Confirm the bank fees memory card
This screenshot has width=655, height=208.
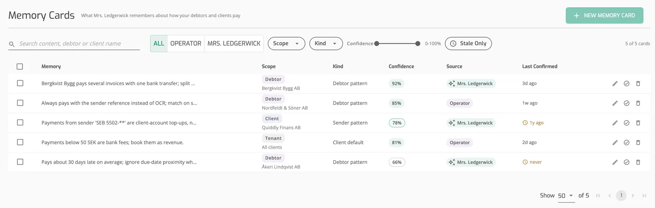(x=626, y=142)
